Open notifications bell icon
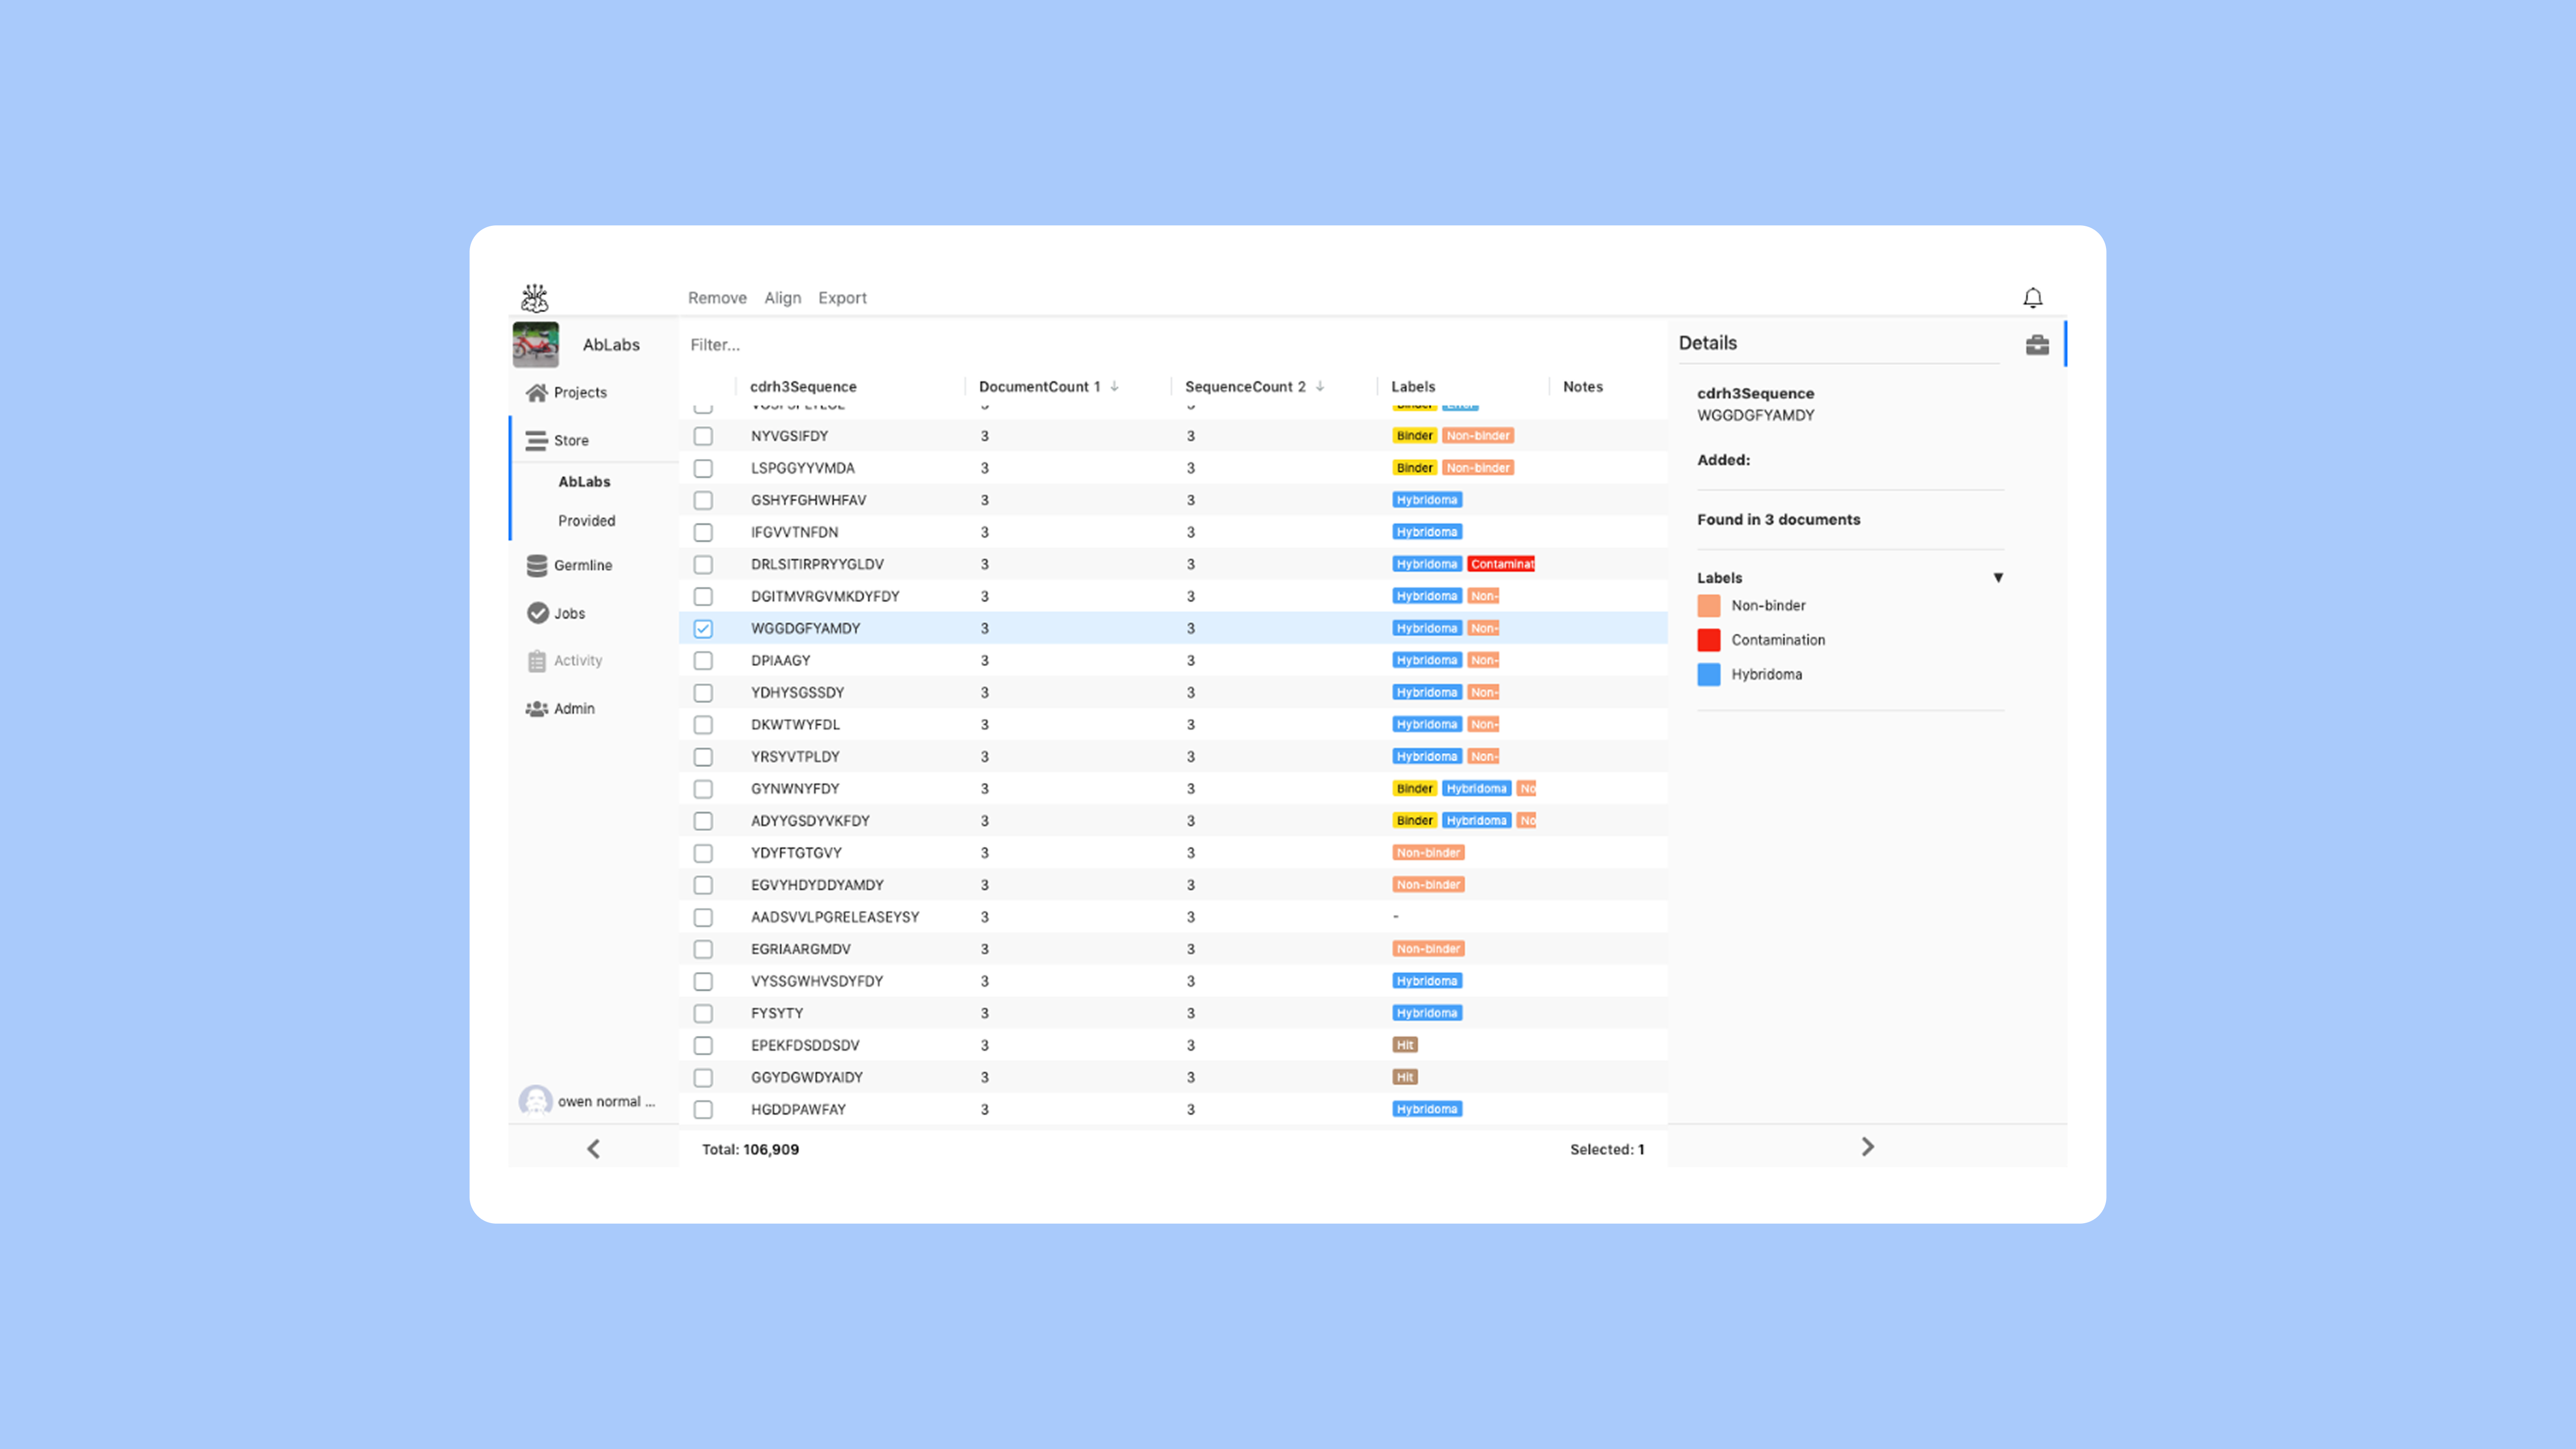Image resolution: width=2576 pixels, height=1449 pixels. pos(2033,298)
